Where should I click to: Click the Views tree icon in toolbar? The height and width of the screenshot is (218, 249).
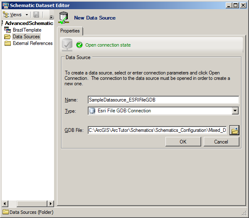coord(6,15)
